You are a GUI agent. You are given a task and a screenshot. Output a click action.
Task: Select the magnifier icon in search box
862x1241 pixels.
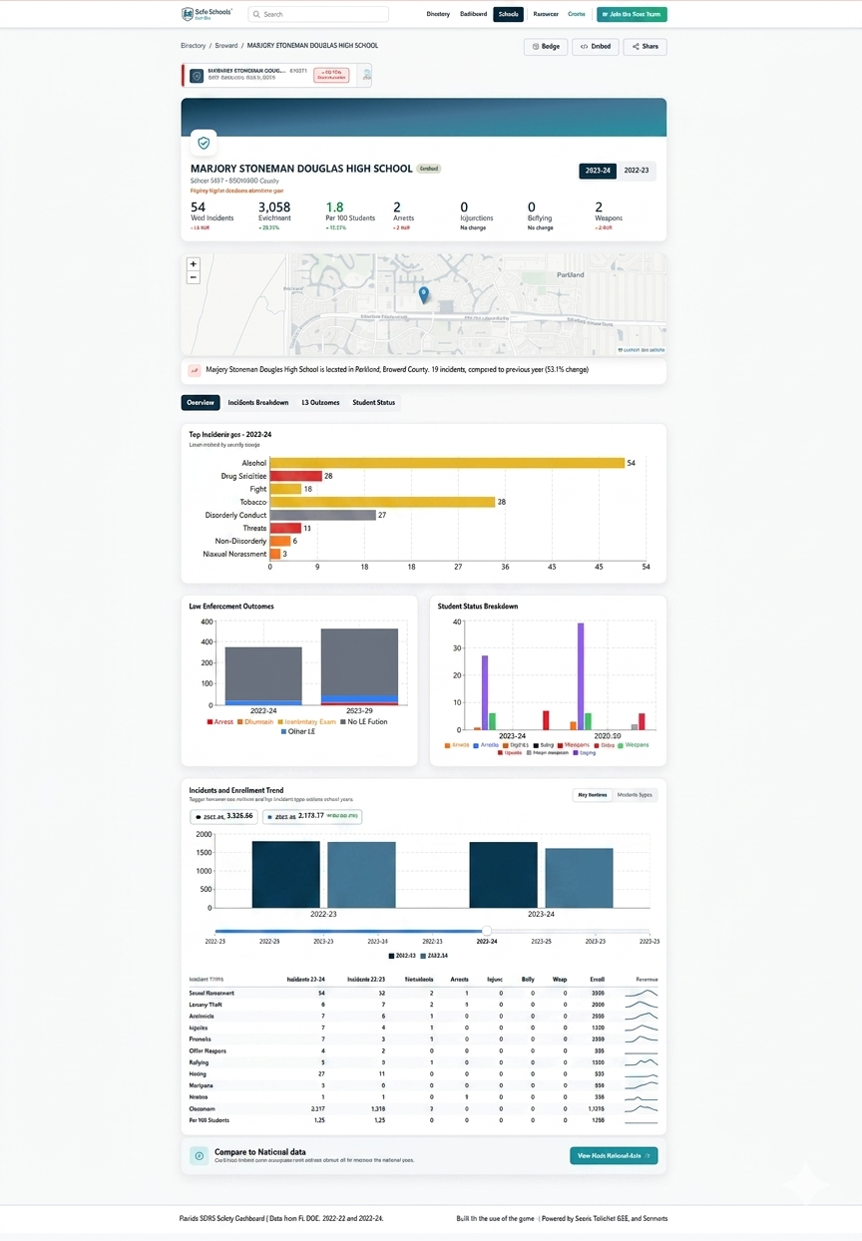[x=256, y=14]
